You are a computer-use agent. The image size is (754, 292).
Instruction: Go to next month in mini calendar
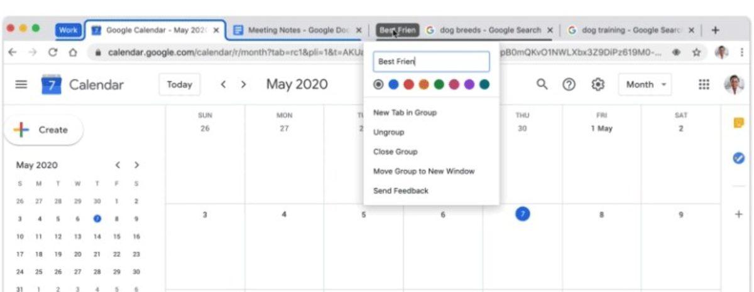pyautogui.click(x=136, y=165)
